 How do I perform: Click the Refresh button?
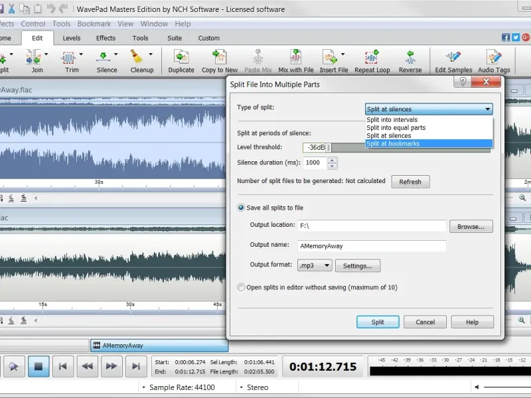pyautogui.click(x=410, y=182)
